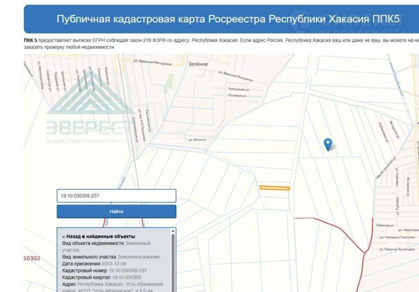Go back via Назад в найденные объекты
419x292 pixels.
99,236
